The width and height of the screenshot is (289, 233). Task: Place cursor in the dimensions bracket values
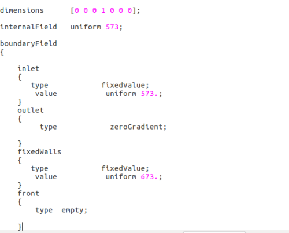[103, 10]
